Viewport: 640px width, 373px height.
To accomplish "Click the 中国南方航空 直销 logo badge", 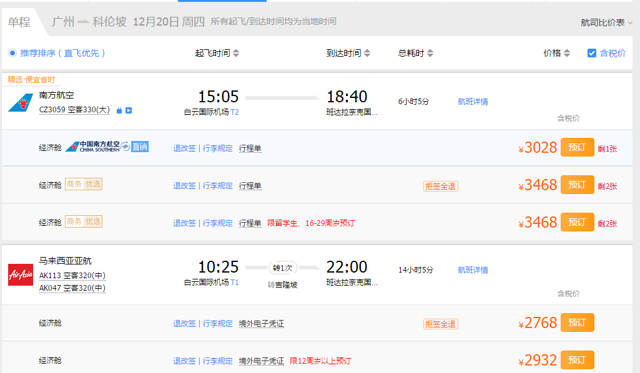I will click(x=107, y=147).
